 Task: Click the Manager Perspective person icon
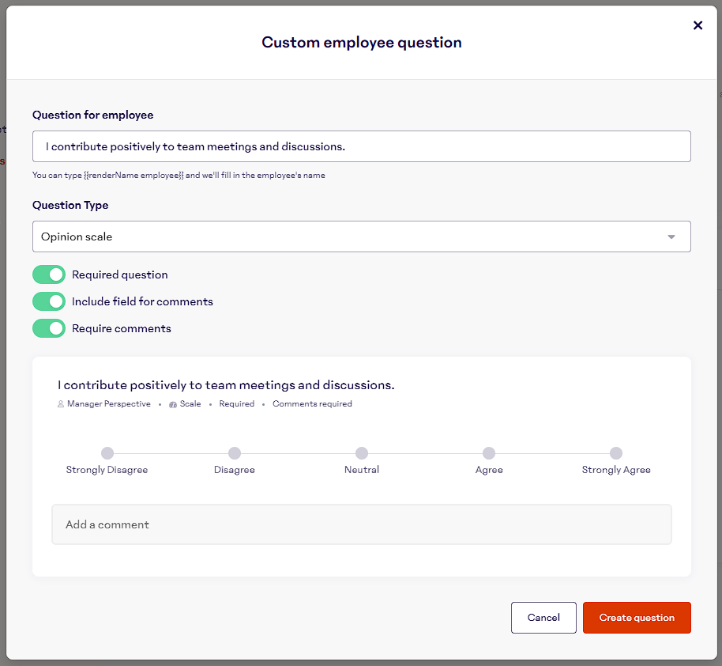point(61,404)
